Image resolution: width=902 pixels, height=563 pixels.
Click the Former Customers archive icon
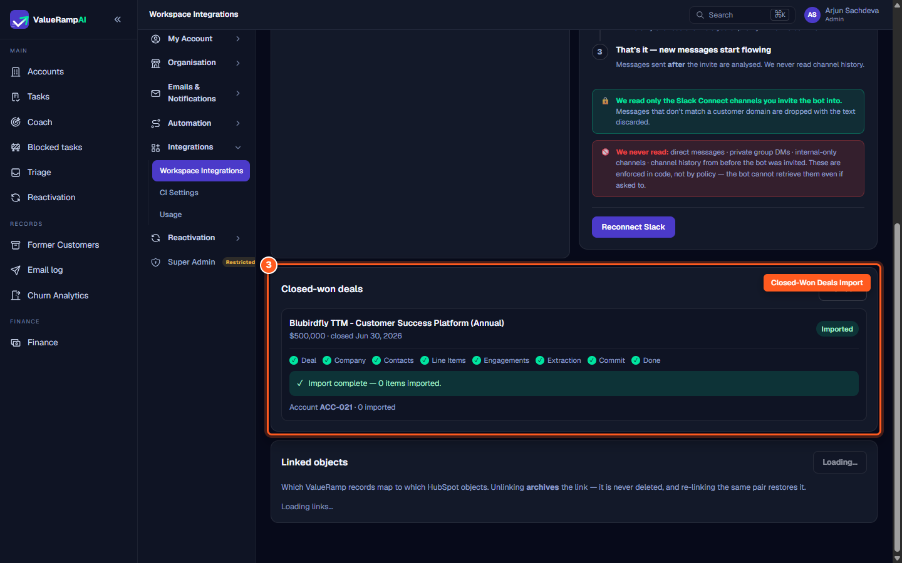[16, 245]
